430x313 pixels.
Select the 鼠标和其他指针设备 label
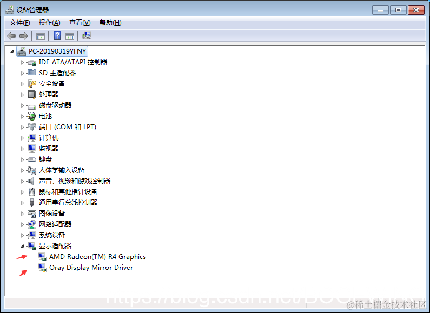68,192
